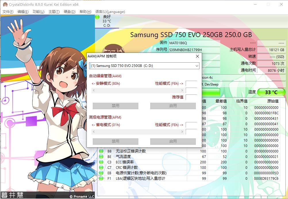Click the AAM slider right arrow
The height and width of the screenshot is (199, 288).
coord(182,90)
